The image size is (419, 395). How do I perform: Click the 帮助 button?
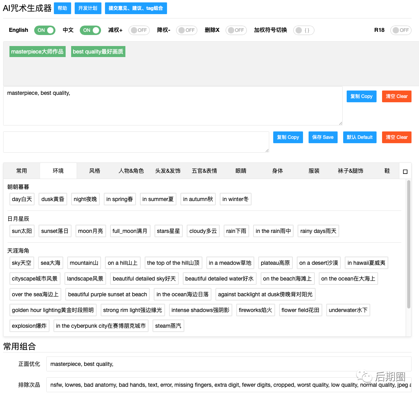tap(62, 8)
